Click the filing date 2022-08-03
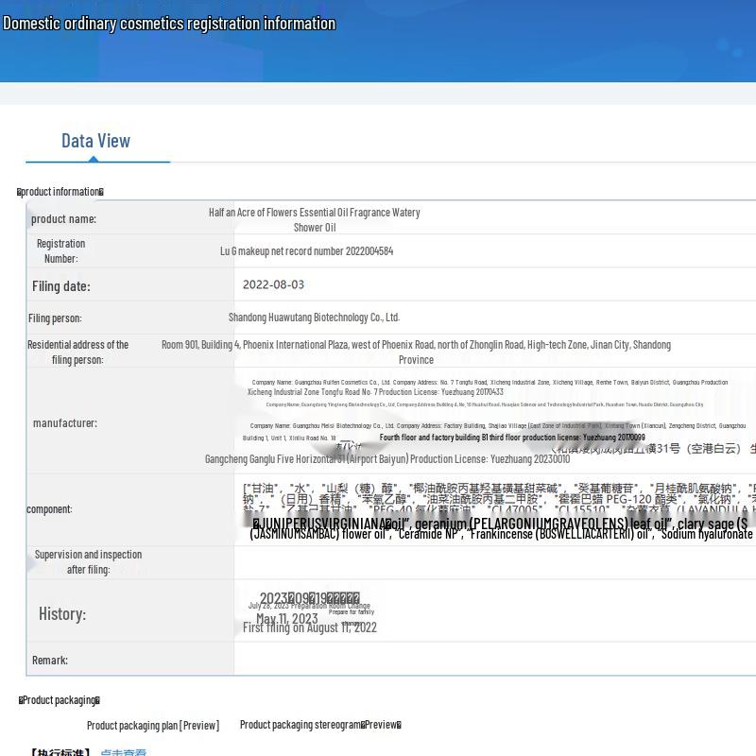 [273, 284]
